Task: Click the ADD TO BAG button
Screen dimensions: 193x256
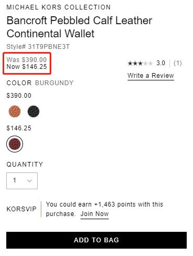Action: (96, 240)
